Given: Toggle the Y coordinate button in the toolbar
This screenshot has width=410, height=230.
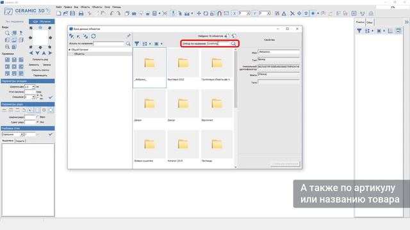Looking at the screenshot, I should pos(254,13).
